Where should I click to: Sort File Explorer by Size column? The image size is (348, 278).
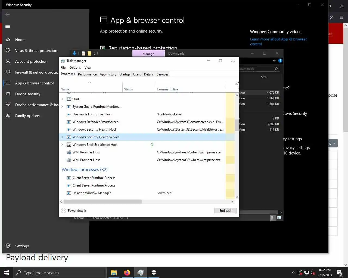click(x=270, y=77)
